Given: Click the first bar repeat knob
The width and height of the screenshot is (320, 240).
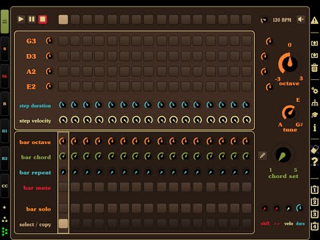Looking at the screenshot, I should [63, 172].
